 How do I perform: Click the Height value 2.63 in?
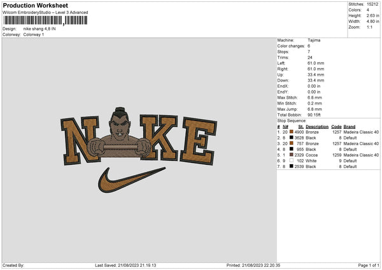[372, 15]
